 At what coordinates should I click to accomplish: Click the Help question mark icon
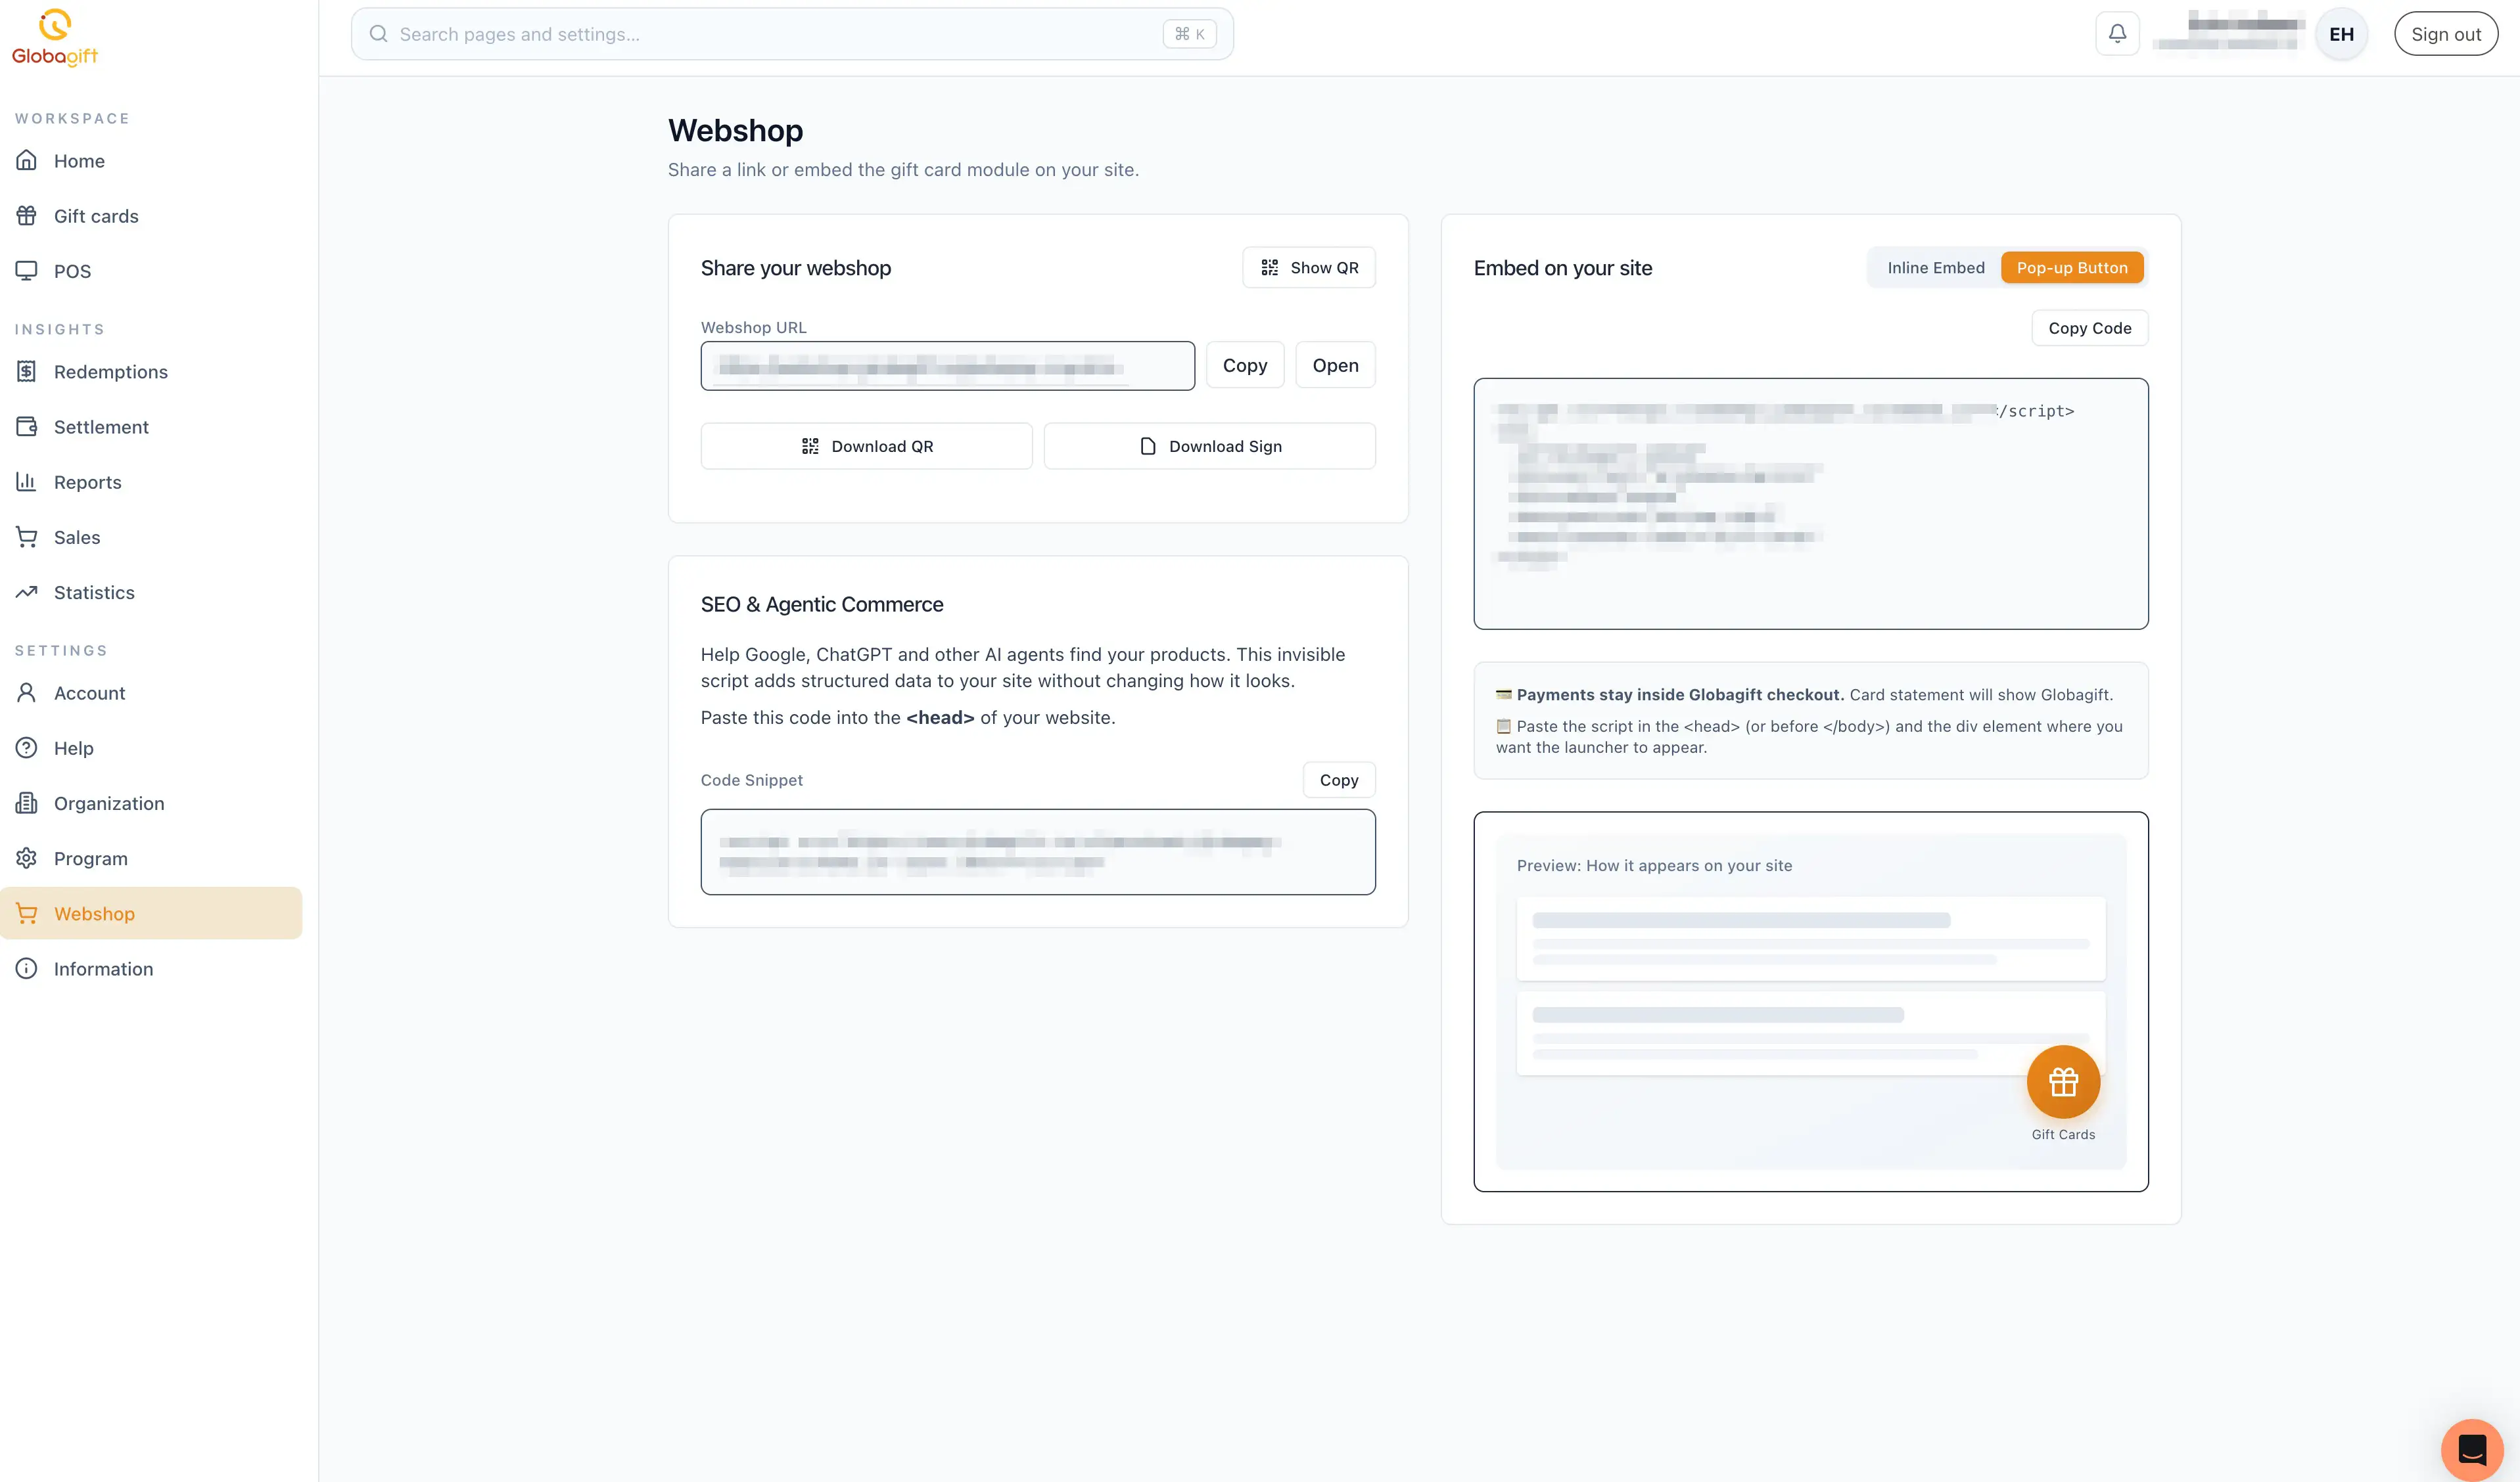(27, 748)
